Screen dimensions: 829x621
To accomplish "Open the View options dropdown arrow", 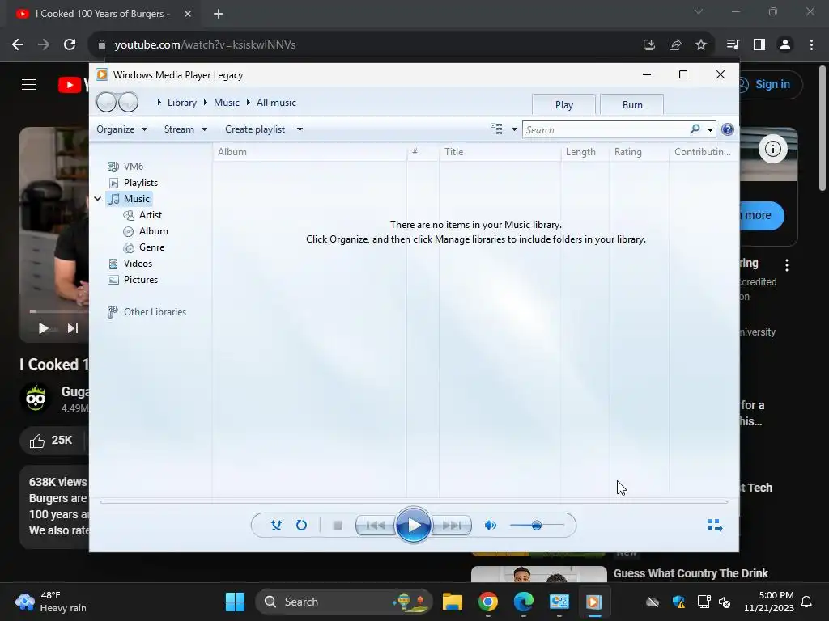I will (514, 129).
